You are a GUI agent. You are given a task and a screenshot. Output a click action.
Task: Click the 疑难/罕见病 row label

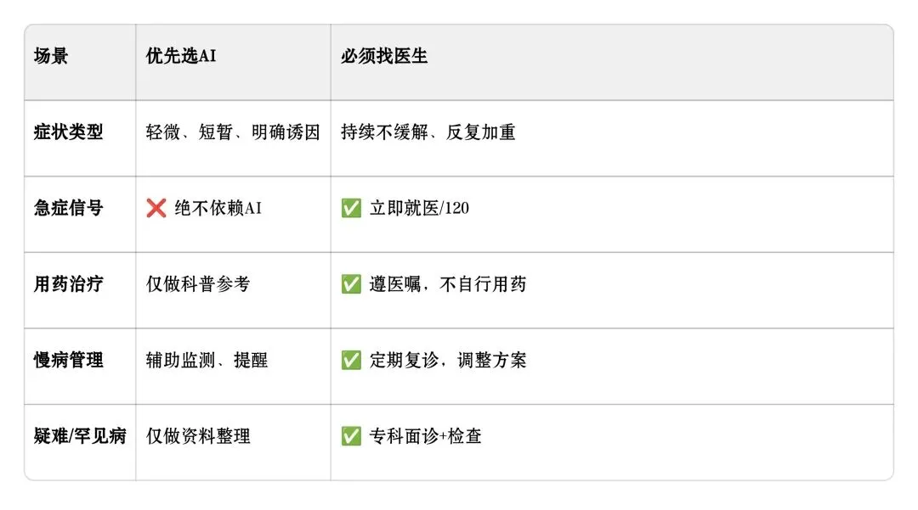pyautogui.click(x=80, y=436)
